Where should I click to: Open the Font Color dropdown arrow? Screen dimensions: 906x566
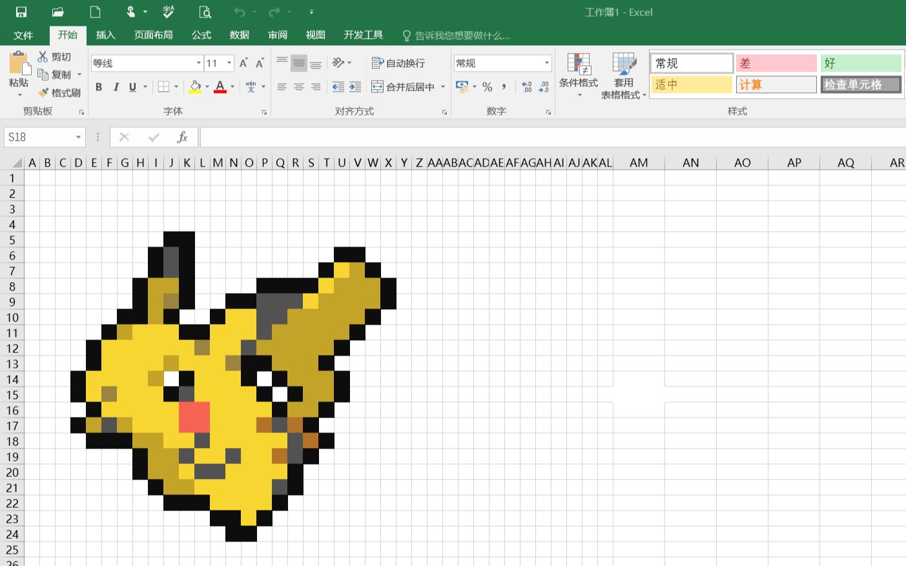click(232, 86)
